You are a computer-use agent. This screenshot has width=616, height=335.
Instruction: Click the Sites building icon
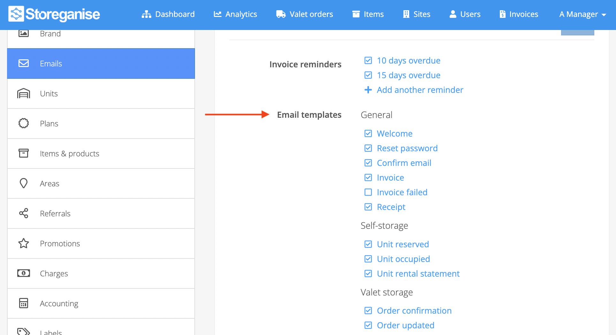406,14
